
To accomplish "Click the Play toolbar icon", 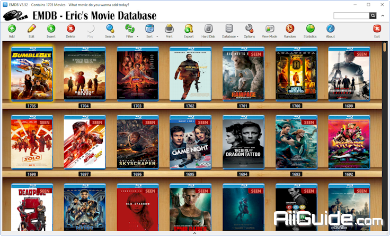I will click(90, 29).
